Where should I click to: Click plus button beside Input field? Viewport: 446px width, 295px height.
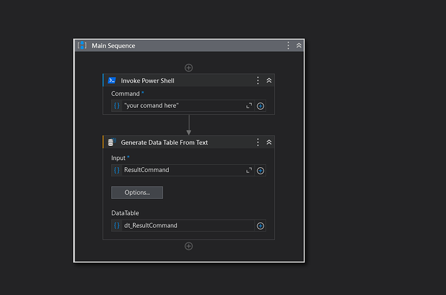260,170
